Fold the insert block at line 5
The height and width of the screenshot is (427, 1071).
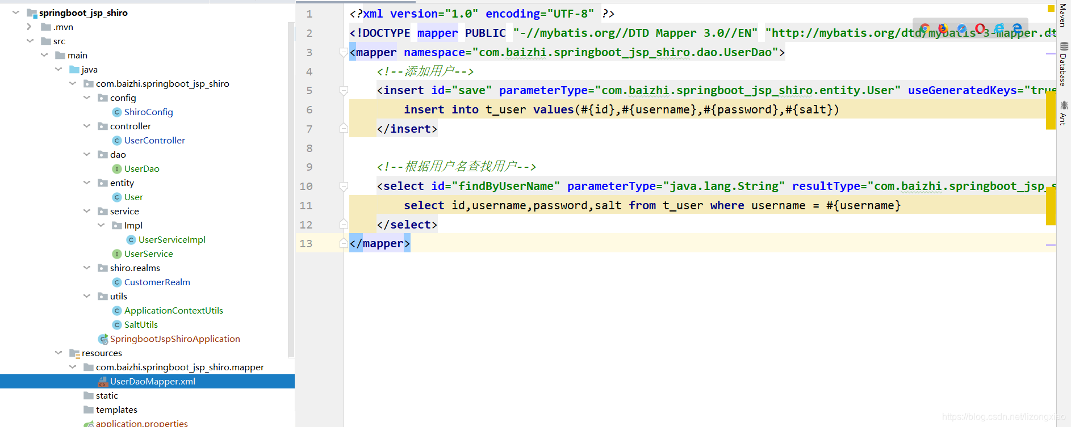[344, 91]
